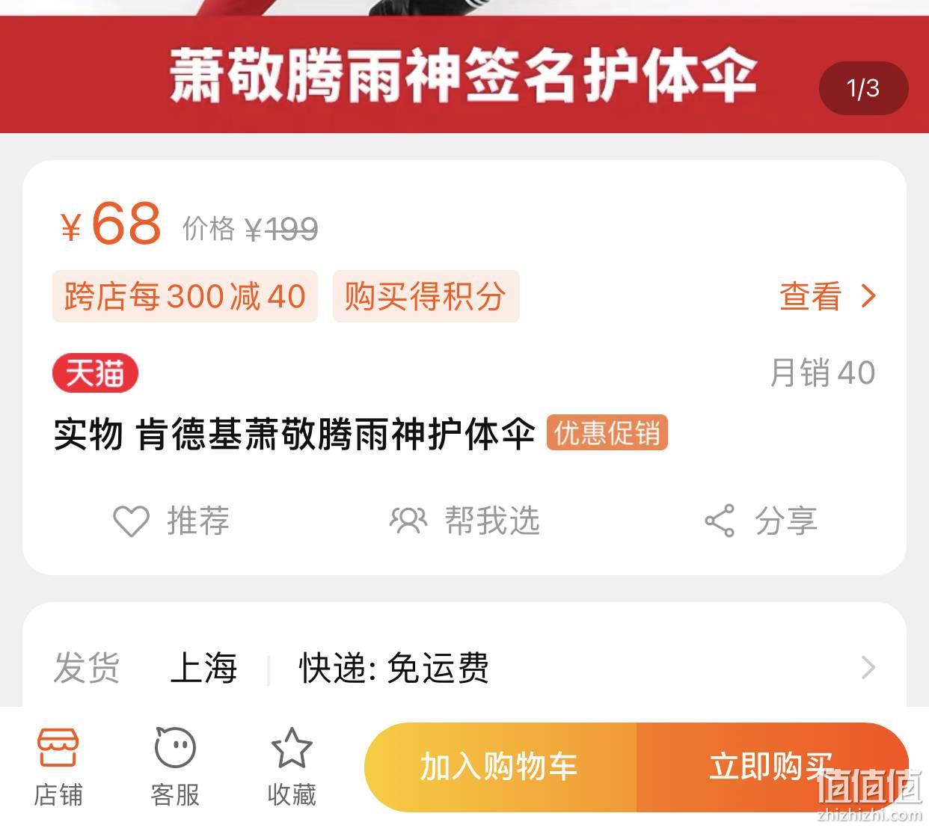Open 帮我选 people icon
This screenshot has width=929, height=828.
pyautogui.click(x=408, y=521)
